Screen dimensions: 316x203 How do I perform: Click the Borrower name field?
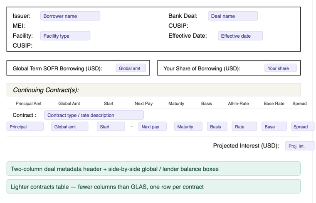[x=70, y=16]
